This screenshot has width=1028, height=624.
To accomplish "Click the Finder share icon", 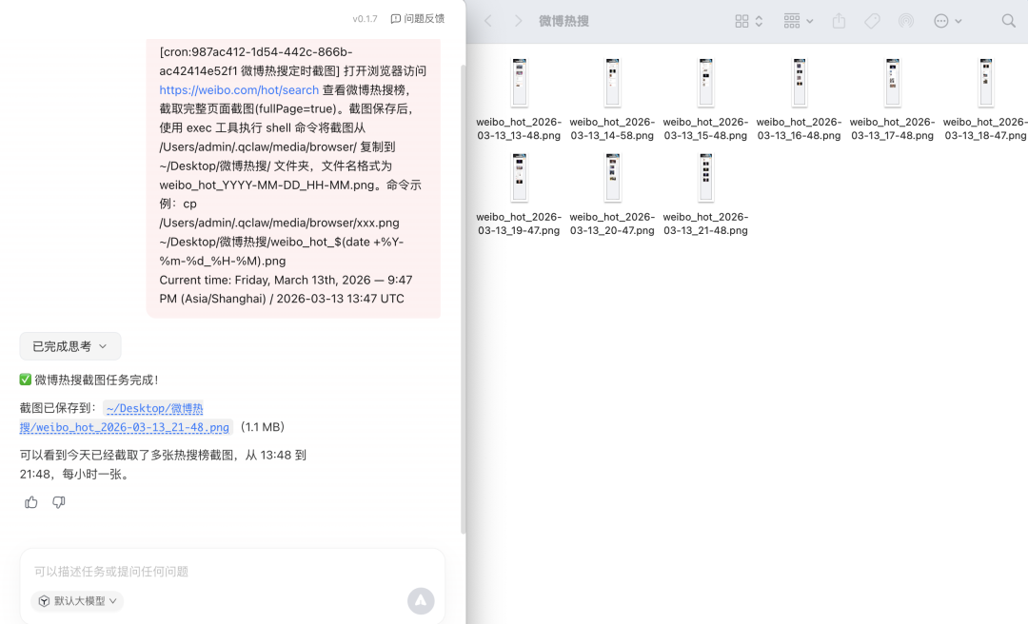I will pos(839,21).
